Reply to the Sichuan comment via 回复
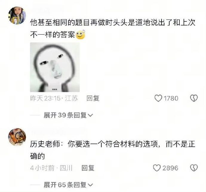 (x=88, y=168)
